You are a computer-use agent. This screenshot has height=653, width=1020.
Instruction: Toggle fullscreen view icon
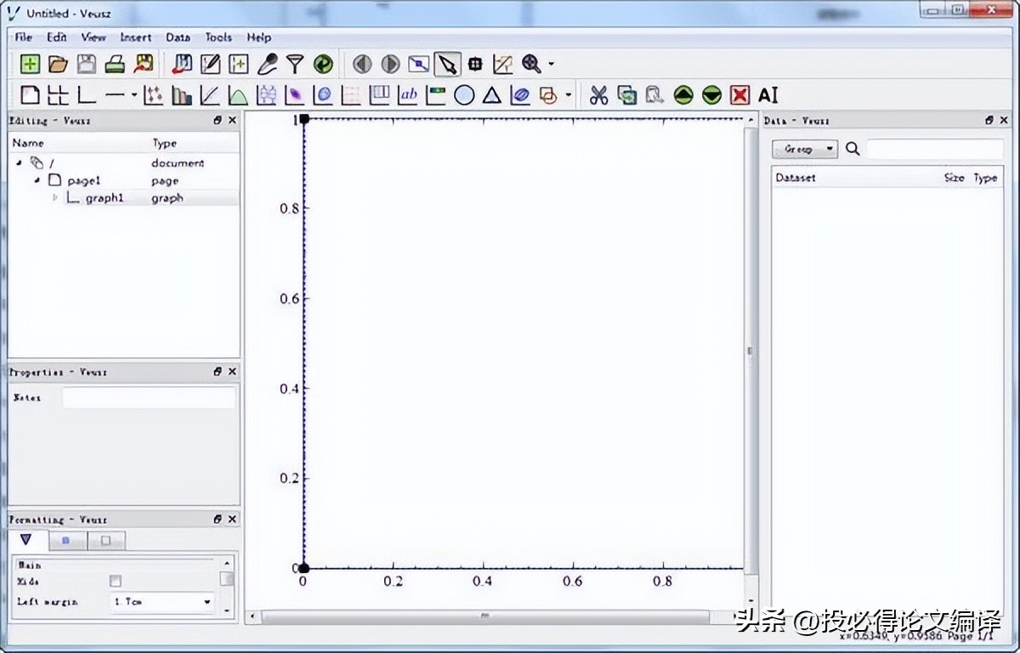(419, 64)
